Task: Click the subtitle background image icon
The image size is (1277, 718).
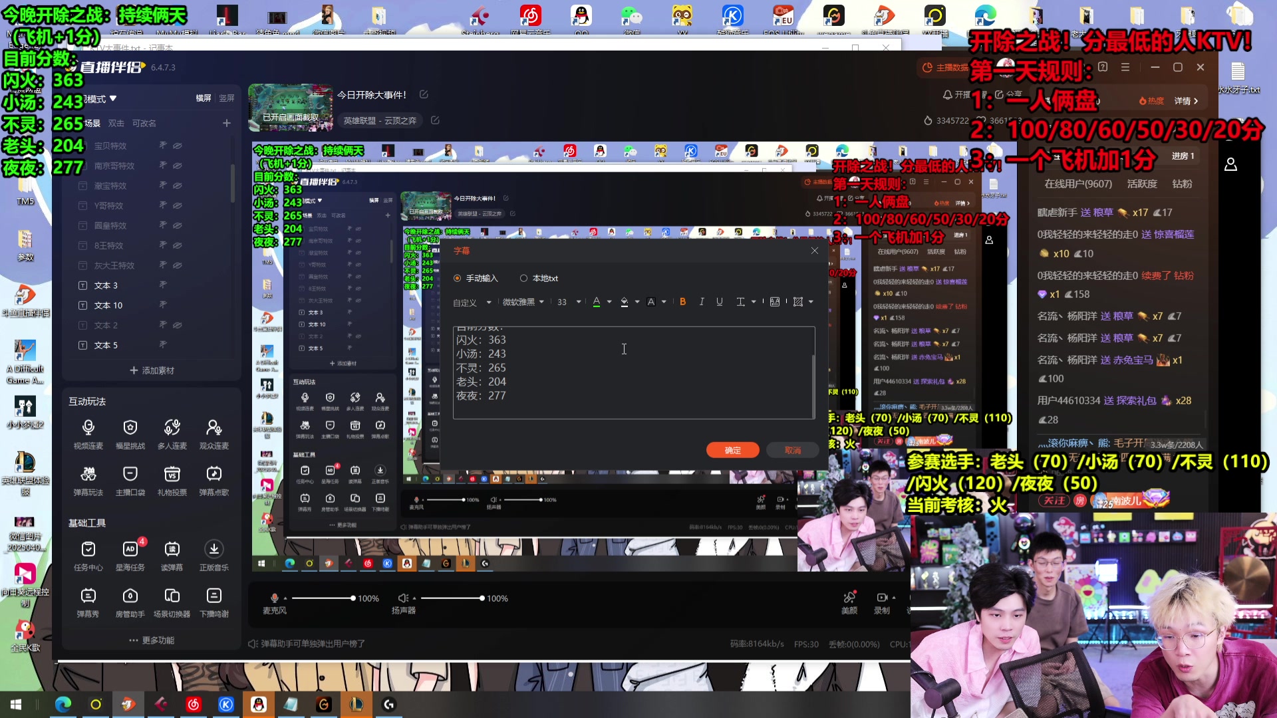Action: [x=775, y=302]
